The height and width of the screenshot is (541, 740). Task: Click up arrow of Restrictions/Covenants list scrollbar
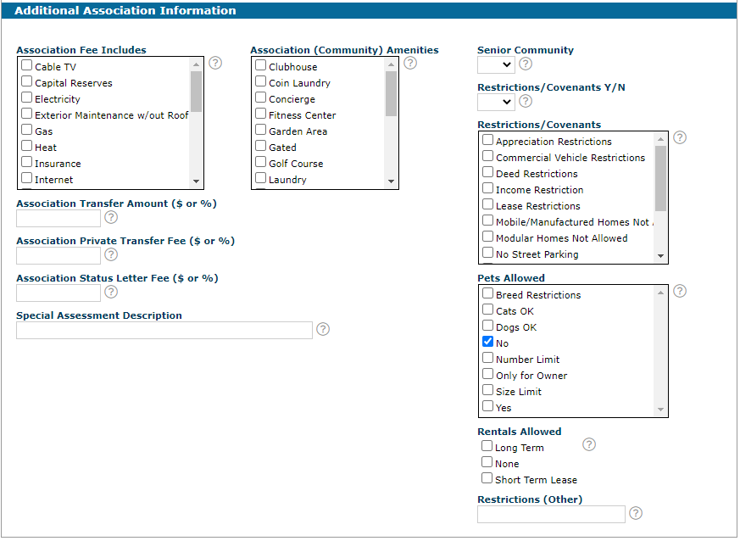[x=660, y=139]
